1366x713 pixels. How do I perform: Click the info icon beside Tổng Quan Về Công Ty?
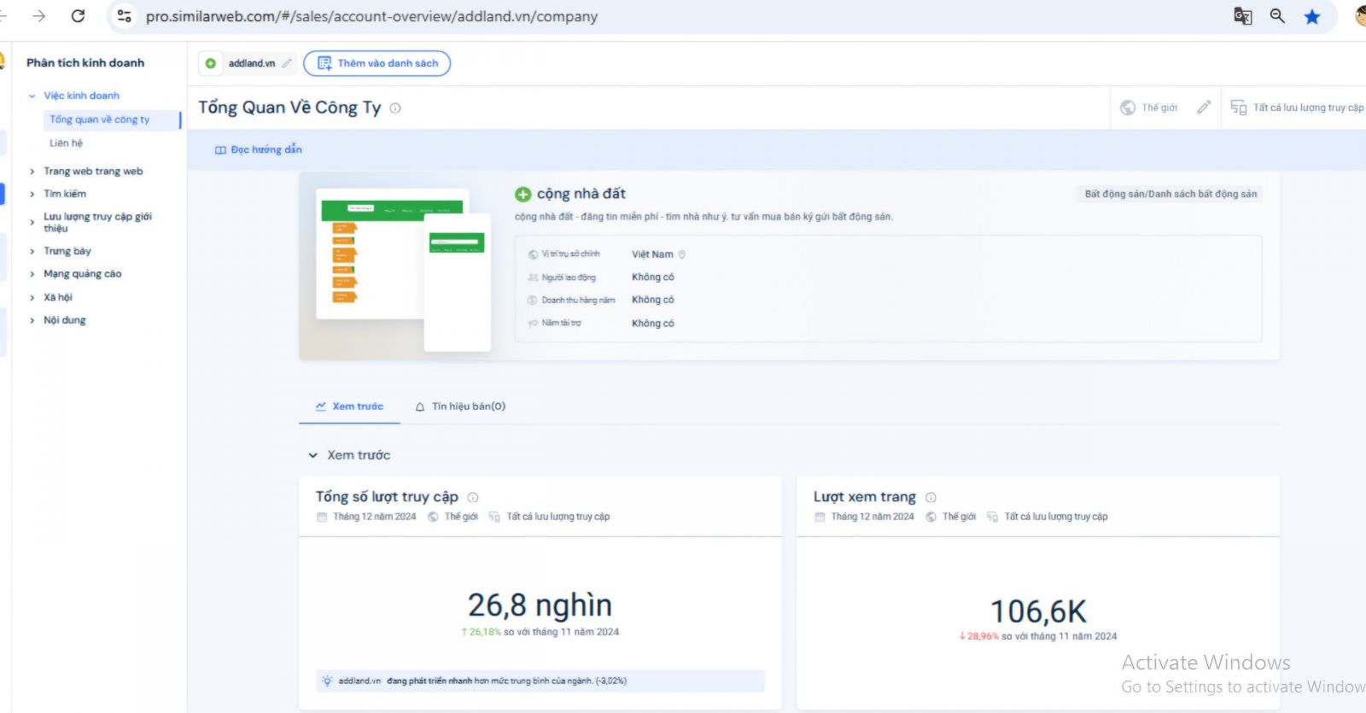[x=395, y=108]
